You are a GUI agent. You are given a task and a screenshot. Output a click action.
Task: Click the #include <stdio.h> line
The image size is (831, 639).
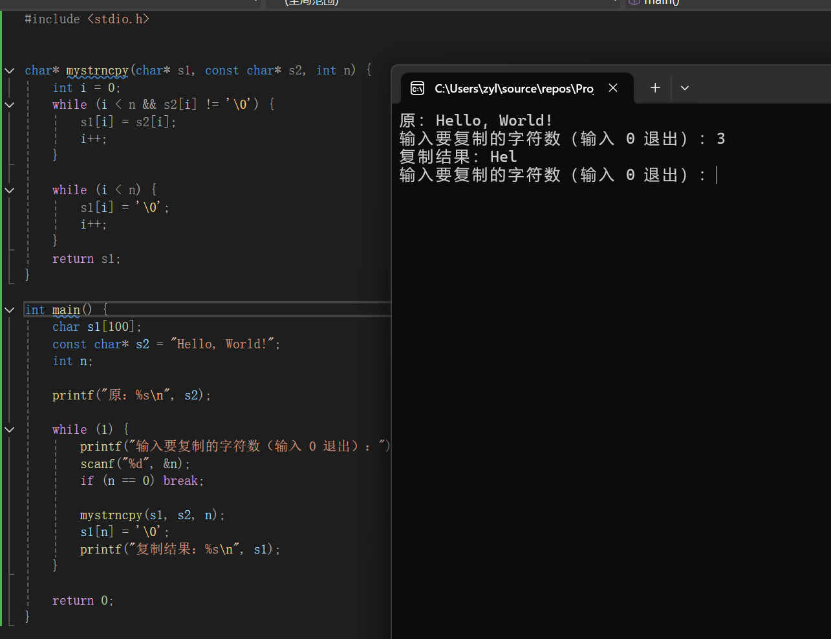[x=87, y=19]
